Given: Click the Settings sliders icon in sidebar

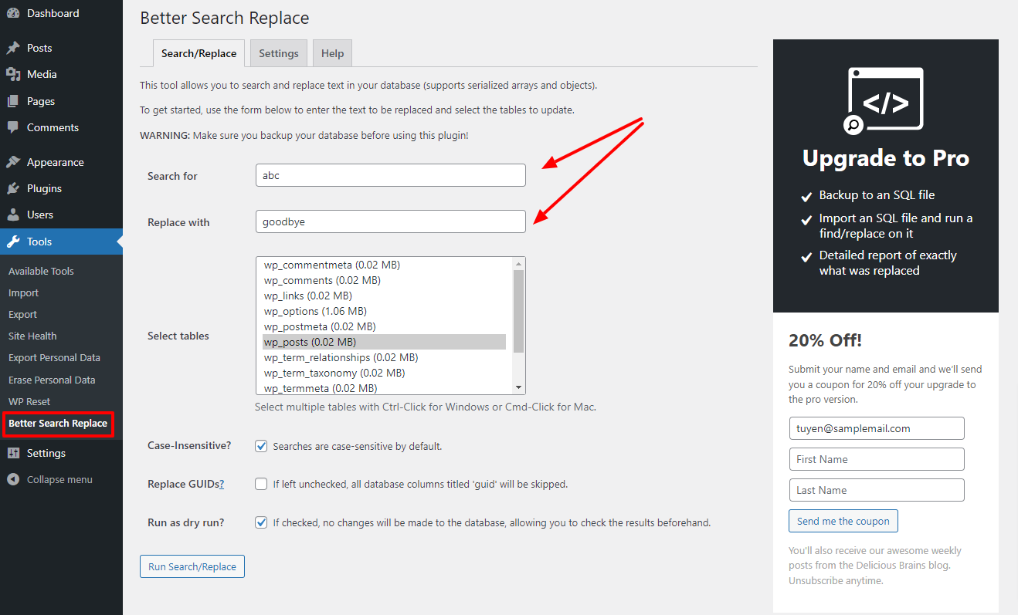Looking at the screenshot, I should click(x=13, y=453).
